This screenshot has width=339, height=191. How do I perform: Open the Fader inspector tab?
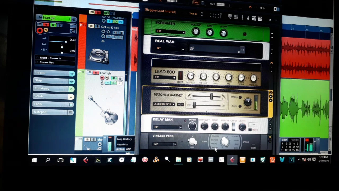[53, 104]
